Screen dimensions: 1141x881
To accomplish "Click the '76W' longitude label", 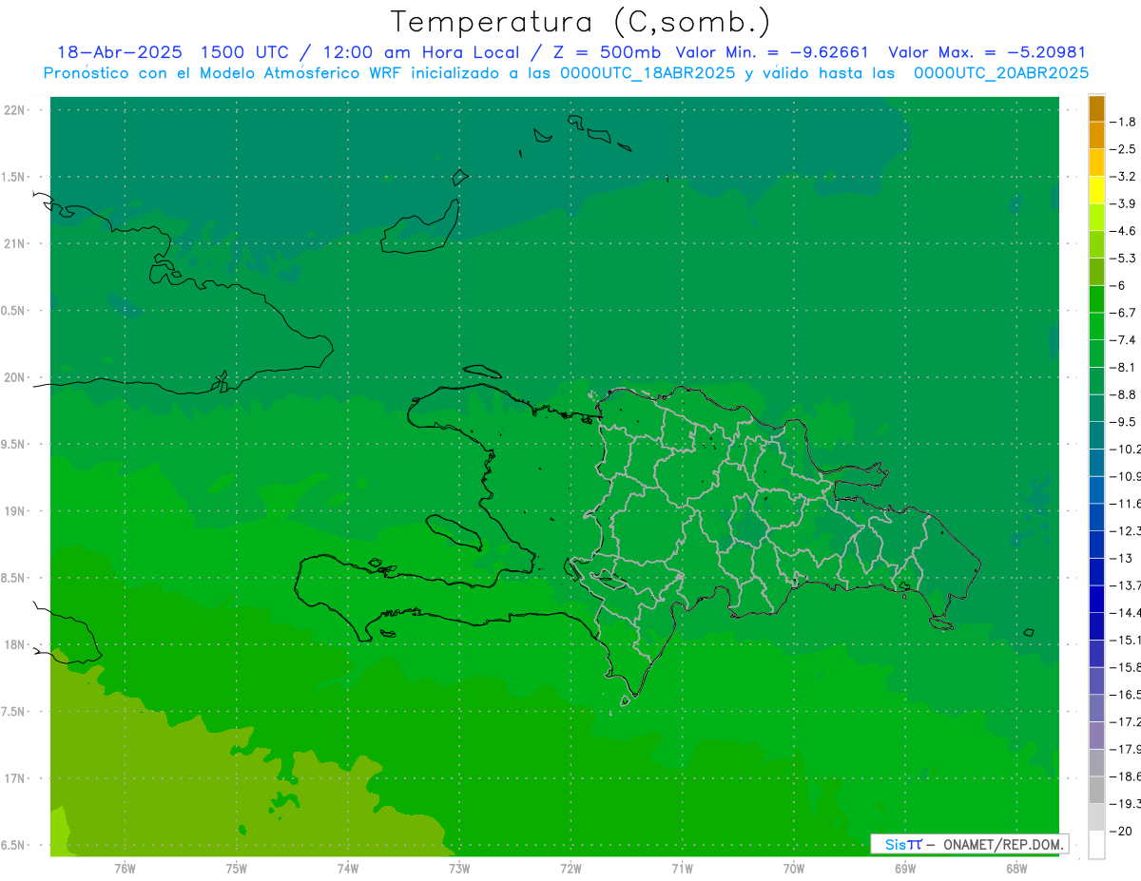I will 125,869.
